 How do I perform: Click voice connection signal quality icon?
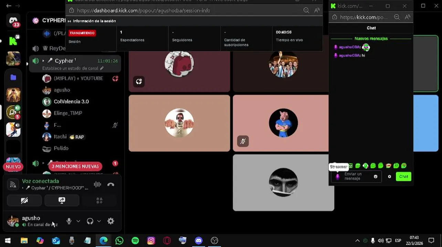point(13,185)
